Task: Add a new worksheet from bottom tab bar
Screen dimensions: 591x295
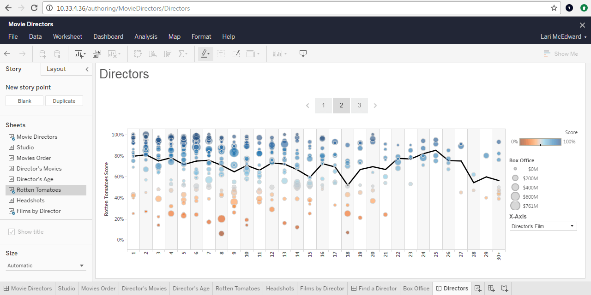Action: pyautogui.click(x=478, y=289)
